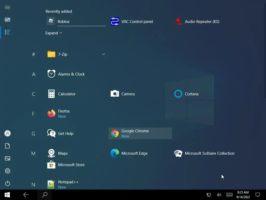Open VAC Control panel icon
266x200 pixels.
point(115,21)
